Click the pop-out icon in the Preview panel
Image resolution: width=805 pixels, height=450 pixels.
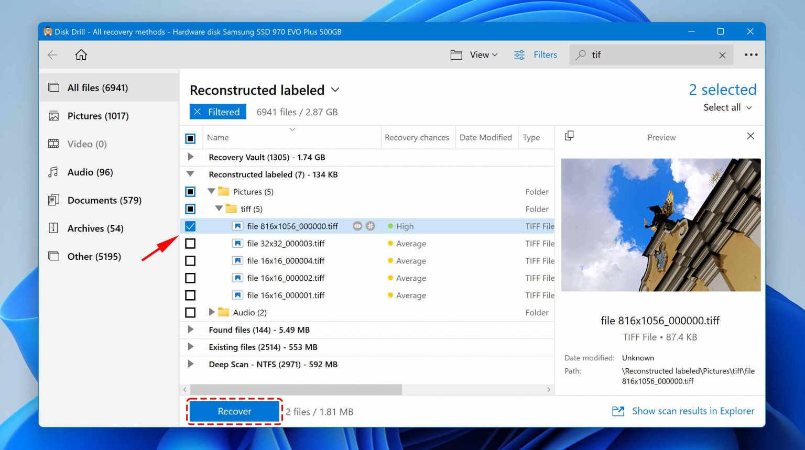(x=569, y=136)
